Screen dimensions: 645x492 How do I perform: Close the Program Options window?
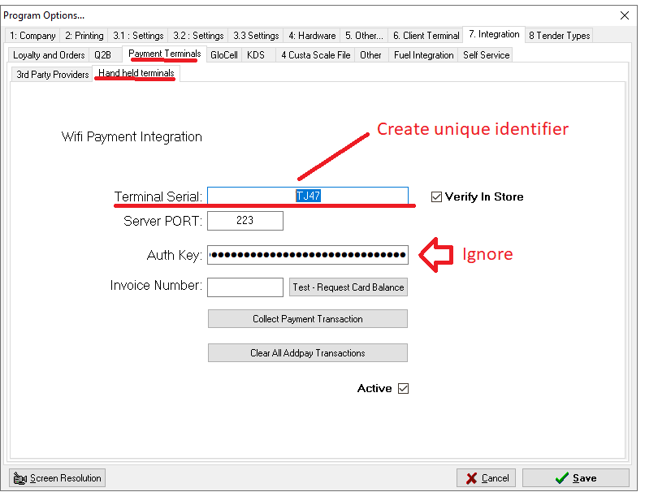pyautogui.click(x=625, y=15)
